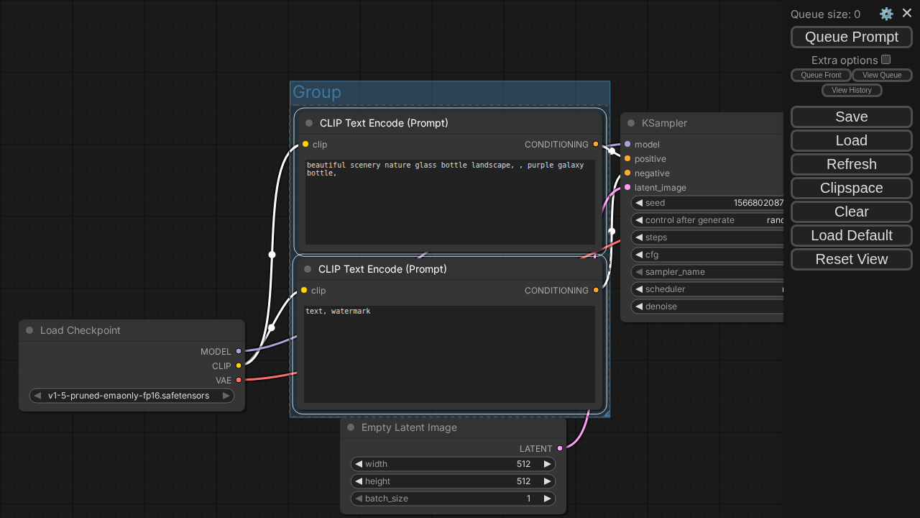Click the MODEL output slot on Load Checkpoint
The height and width of the screenshot is (518, 920).
[x=239, y=351]
